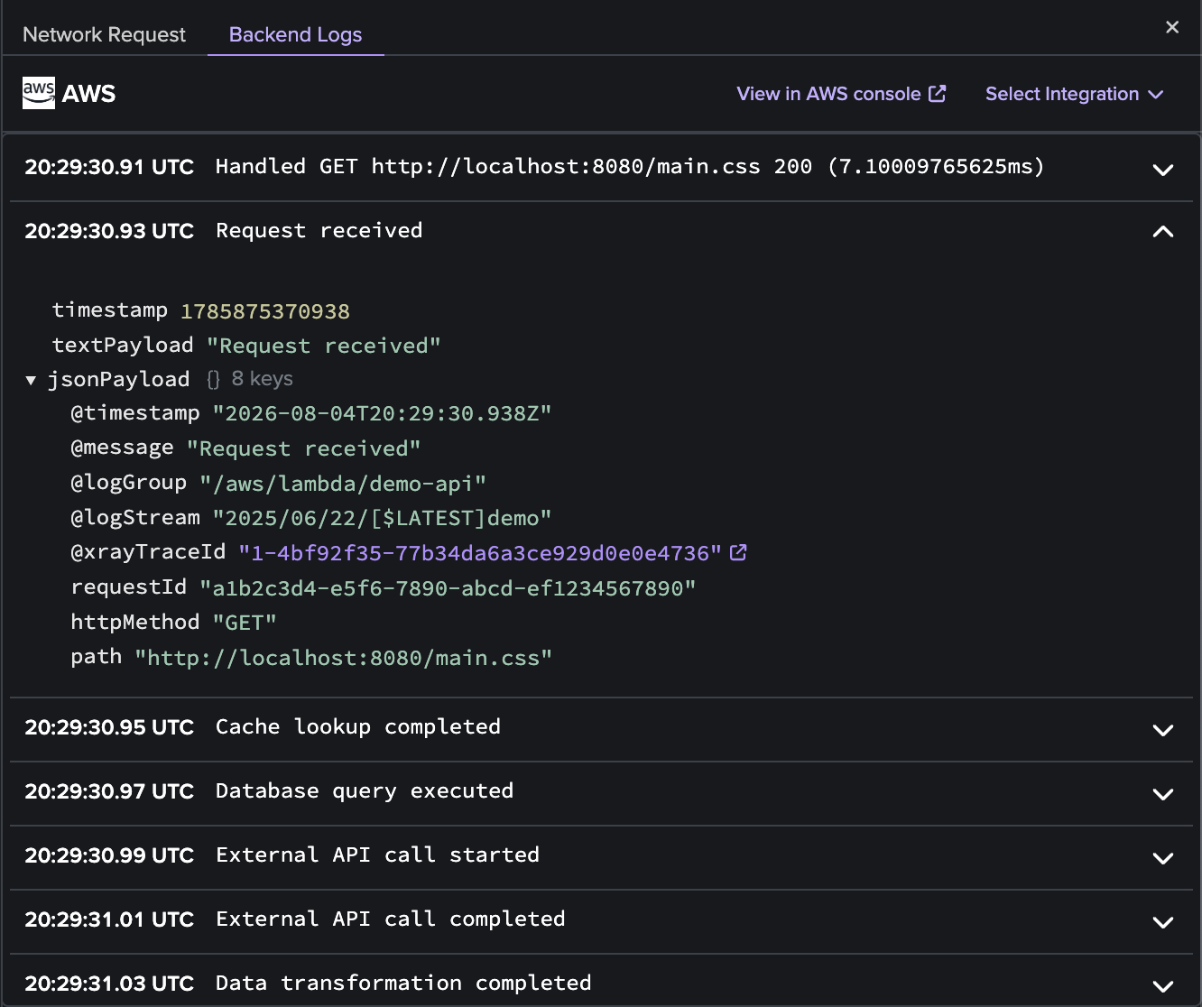Select the Backend Logs tab
The height and width of the screenshot is (1007, 1202).
pyautogui.click(x=295, y=34)
